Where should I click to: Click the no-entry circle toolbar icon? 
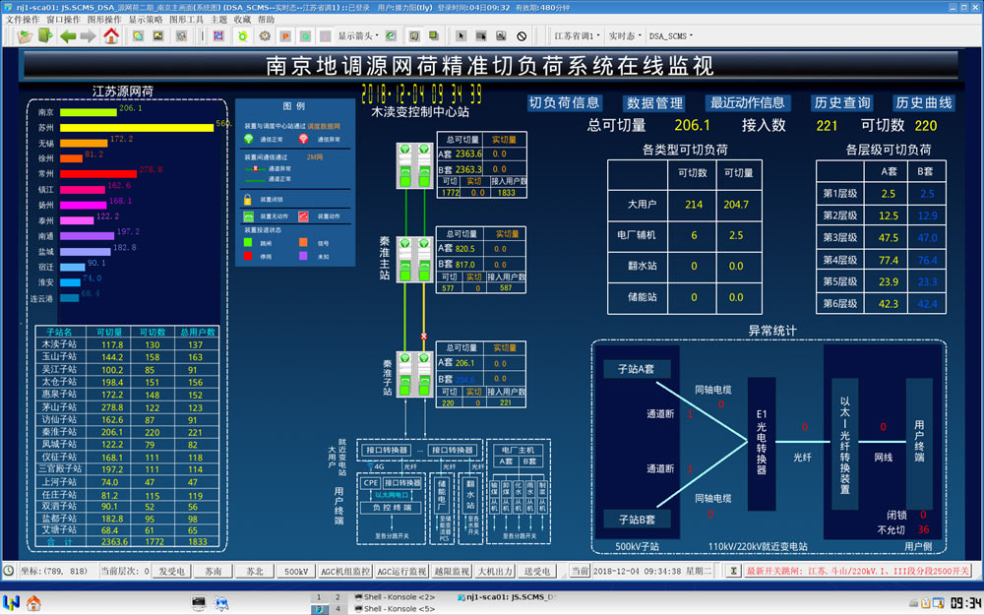click(x=522, y=36)
